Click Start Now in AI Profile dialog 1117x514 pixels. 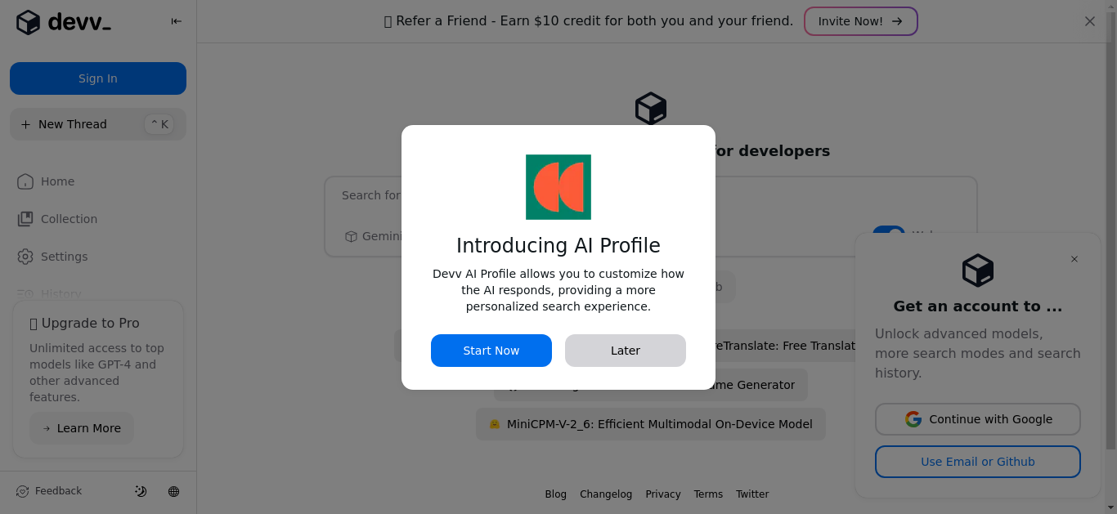tap(491, 351)
